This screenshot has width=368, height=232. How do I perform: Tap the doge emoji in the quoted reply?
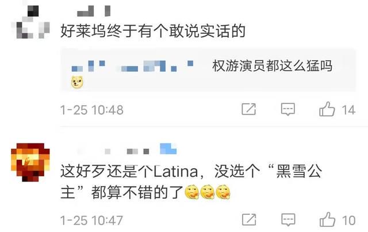point(77,82)
